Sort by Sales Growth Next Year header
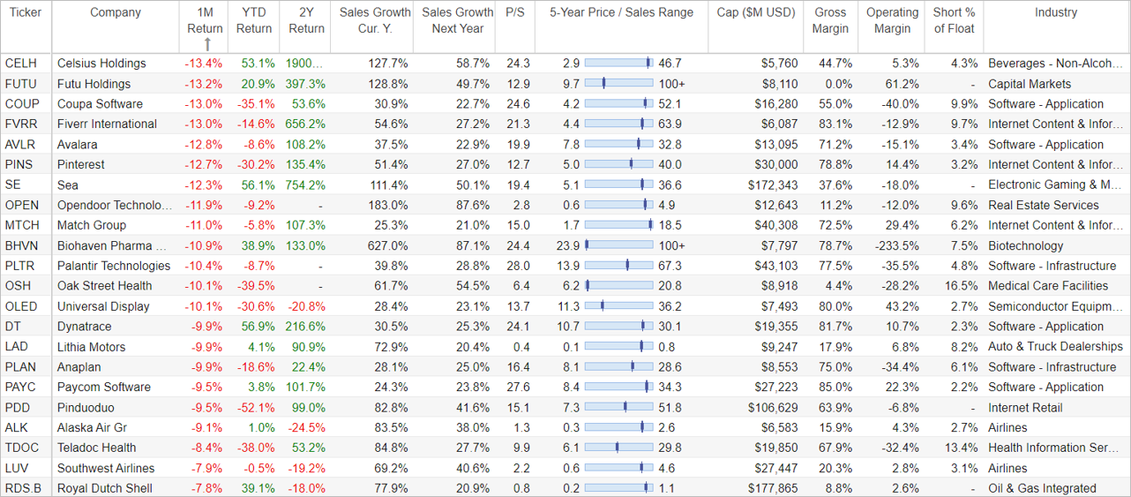This screenshot has height=497, width=1131. pyautogui.click(x=458, y=20)
